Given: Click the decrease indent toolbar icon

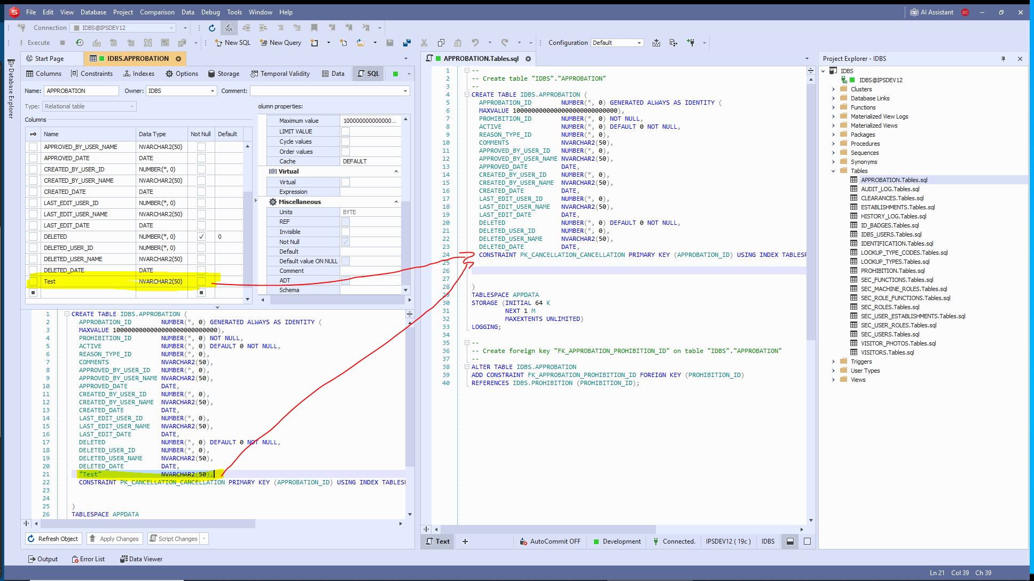Looking at the screenshot, I should 246,28.
